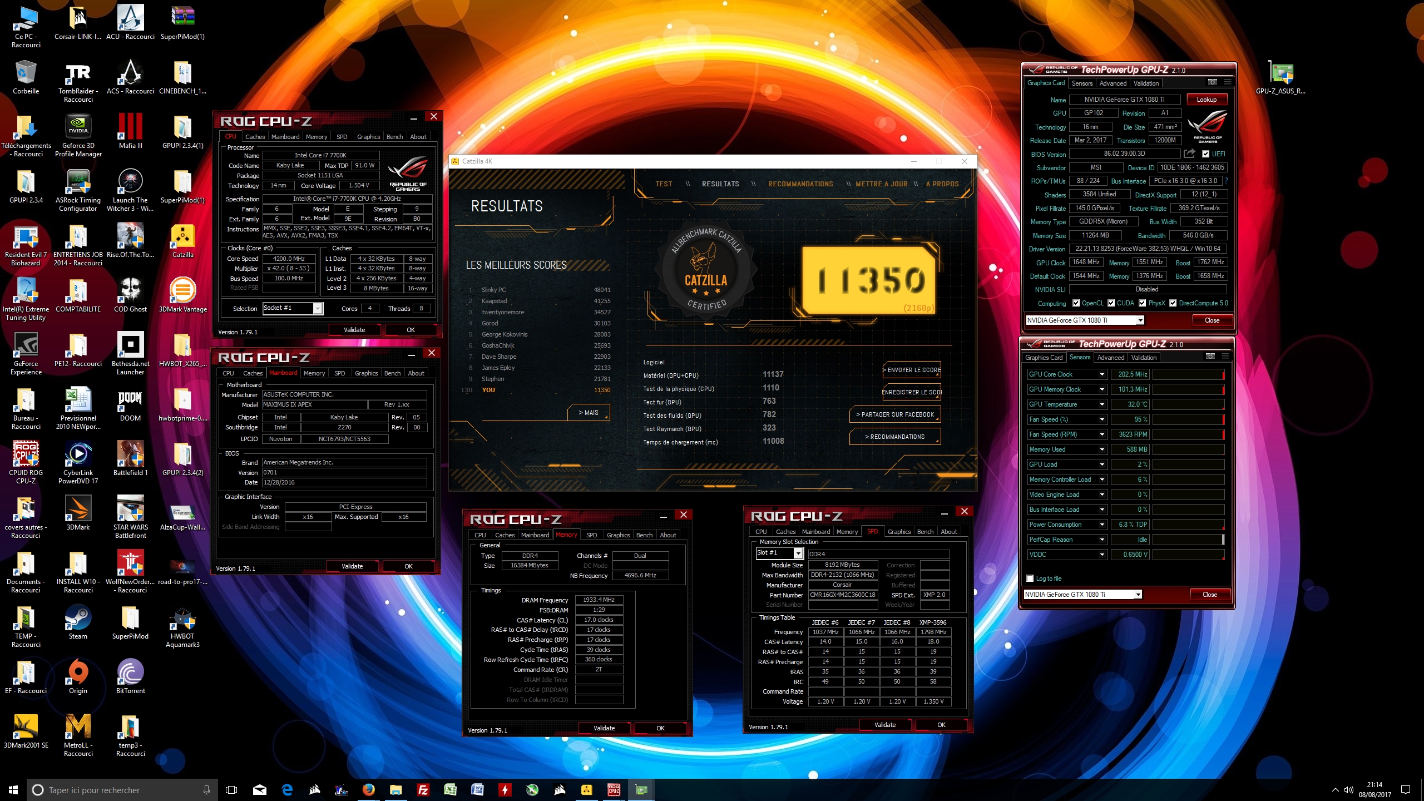Open COD Ghost desktop shortcut
This screenshot has height=801, width=1424.
(x=130, y=295)
